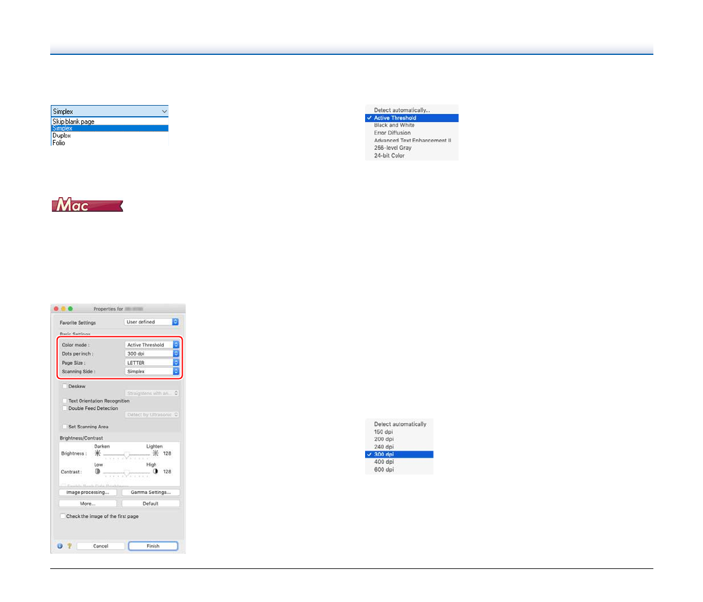Enable the Deskew checkbox
Viewport: 703px width, 602px height.
click(64, 387)
